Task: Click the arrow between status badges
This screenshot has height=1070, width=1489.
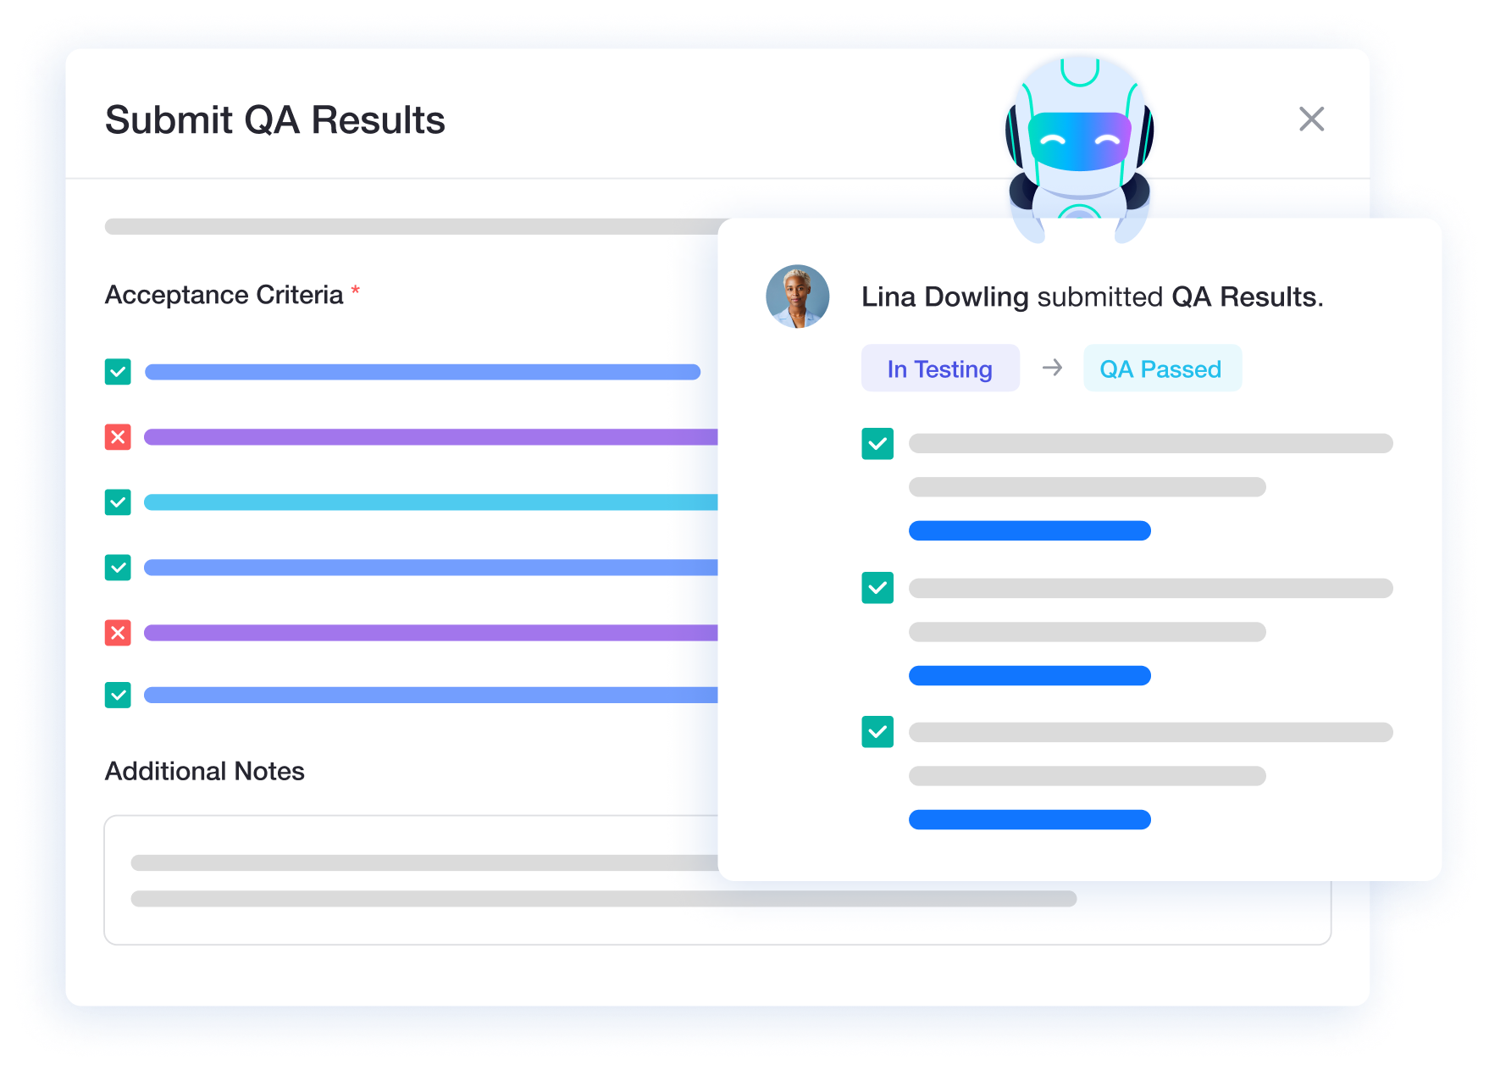Action: coord(1052,368)
